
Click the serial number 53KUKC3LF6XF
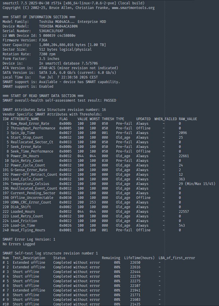click(x=51, y=31)
